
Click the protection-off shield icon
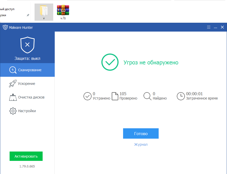(27, 45)
